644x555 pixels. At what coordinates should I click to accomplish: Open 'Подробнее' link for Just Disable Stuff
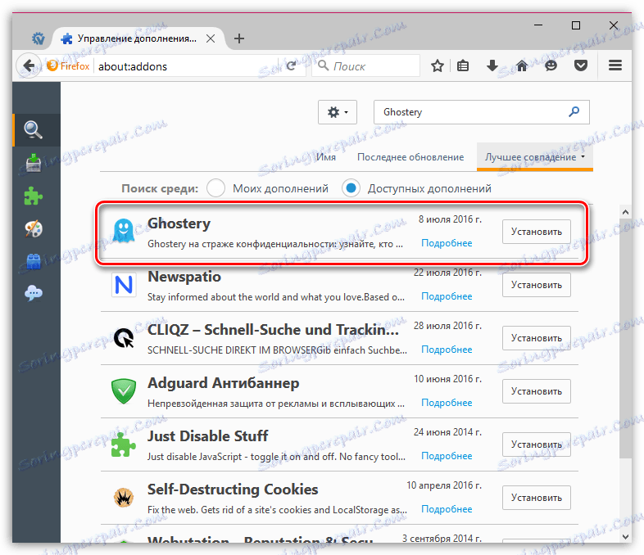[447, 456]
